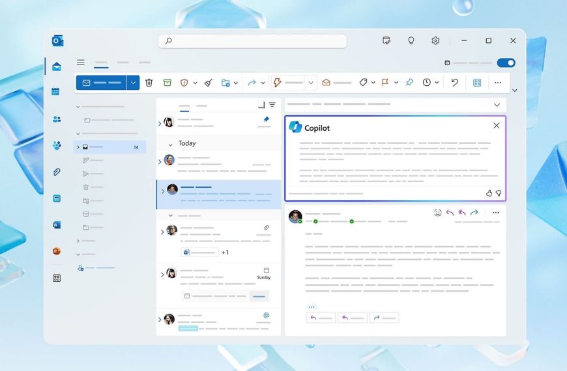The width and height of the screenshot is (567, 371).
Task: Click the Undo arrow in toolbar
Action: pyautogui.click(x=455, y=83)
